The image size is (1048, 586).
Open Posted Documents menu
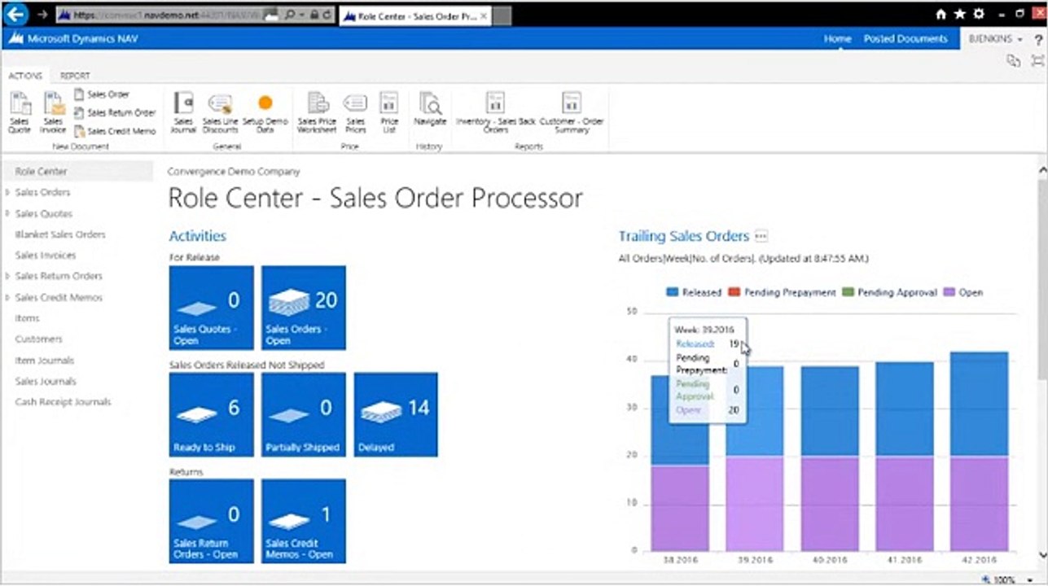click(x=905, y=39)
